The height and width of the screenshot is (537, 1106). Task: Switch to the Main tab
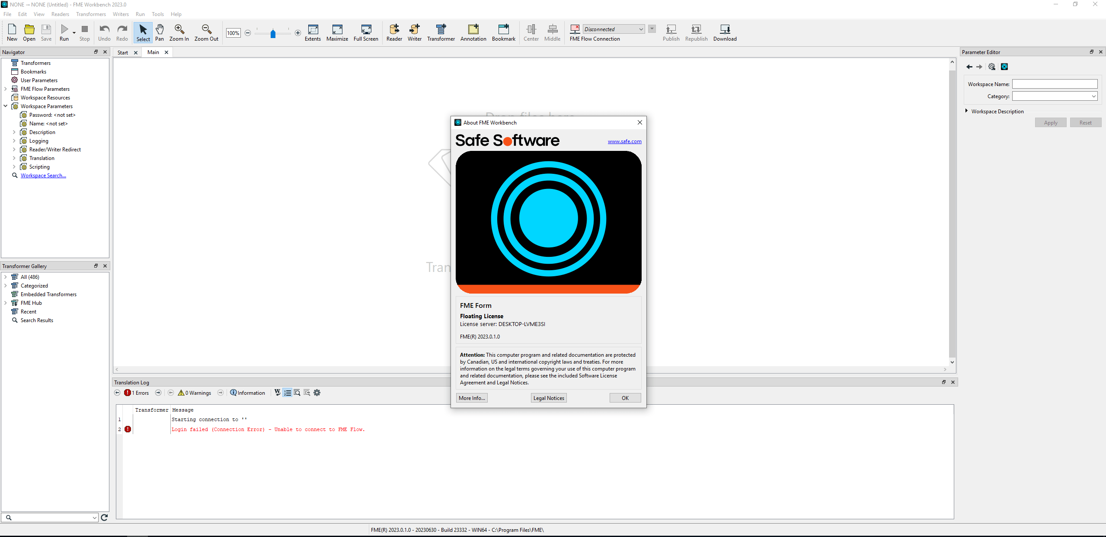click(153, 52)
